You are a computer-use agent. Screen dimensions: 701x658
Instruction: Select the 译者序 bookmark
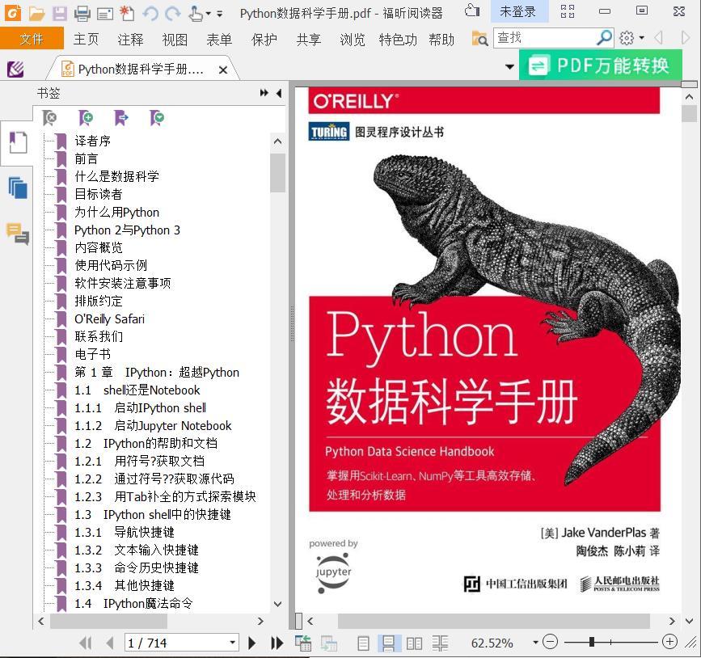(x=92, y=141)
